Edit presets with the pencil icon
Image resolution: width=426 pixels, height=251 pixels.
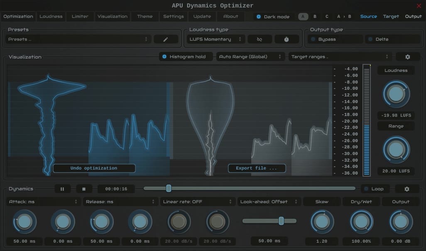click(166, 39)
